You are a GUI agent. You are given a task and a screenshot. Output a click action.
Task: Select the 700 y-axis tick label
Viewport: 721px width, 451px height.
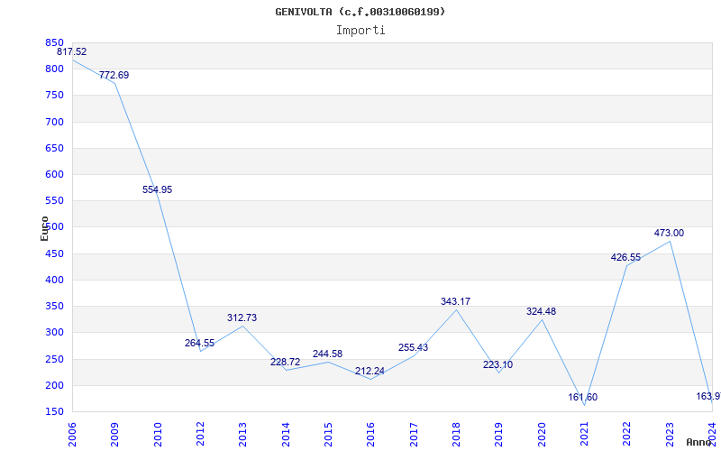54,122
